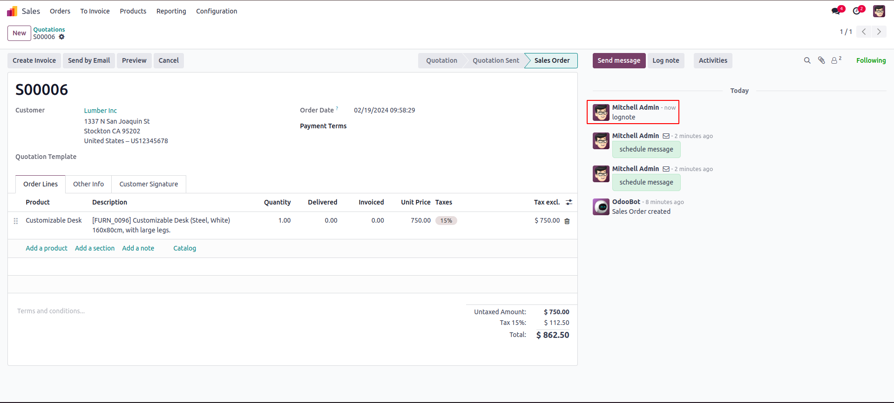Switch to the Other Info tab
This screenshot has height=403, width=894.
pos(88,184)
